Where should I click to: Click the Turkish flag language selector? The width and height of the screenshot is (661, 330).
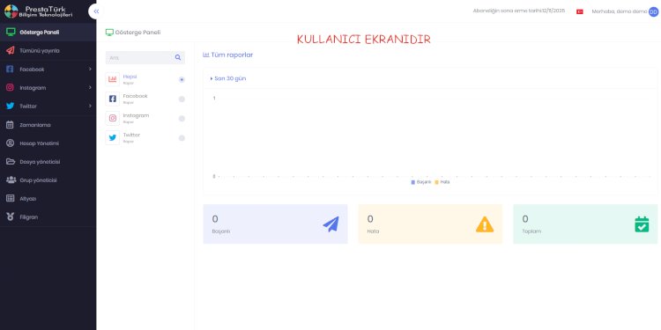click(x=580, y=11)
